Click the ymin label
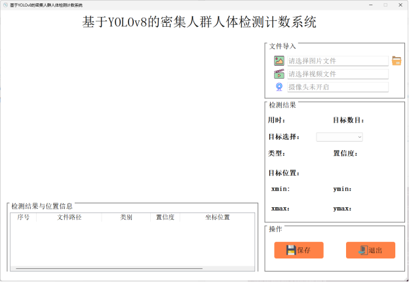Screen dimensions: 409x282 click(x=342, y=189)
